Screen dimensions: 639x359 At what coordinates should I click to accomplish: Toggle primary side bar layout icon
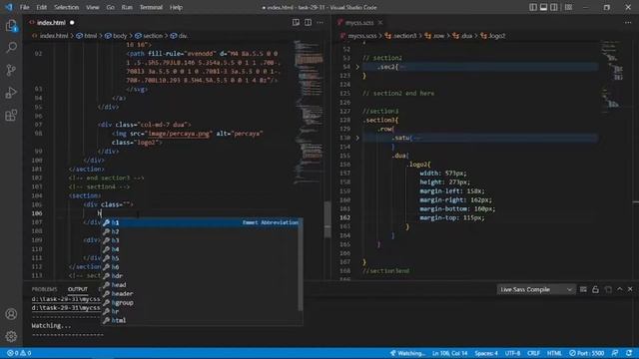click(x=533, y=7)
